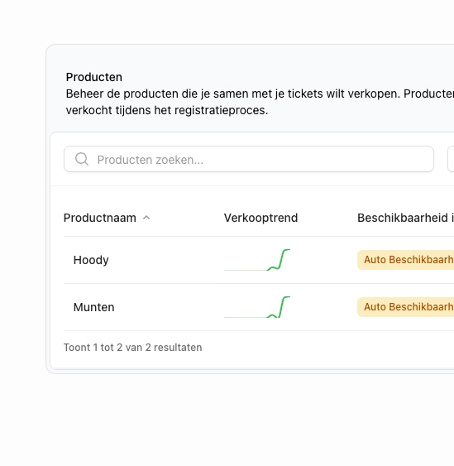Click Hoody's Auto Beschikbaarheid badge
454x466 pixels.
point(405,260)
